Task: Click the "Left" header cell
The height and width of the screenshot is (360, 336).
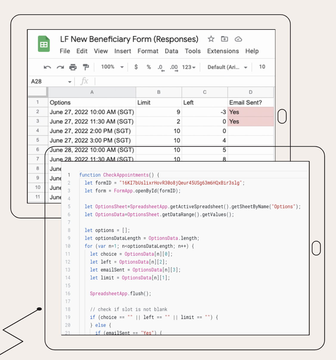Action: point(205,103)
